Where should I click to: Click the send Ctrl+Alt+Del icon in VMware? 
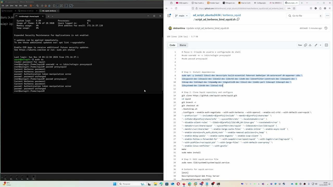pyautogui.click(x=37, y=5)
